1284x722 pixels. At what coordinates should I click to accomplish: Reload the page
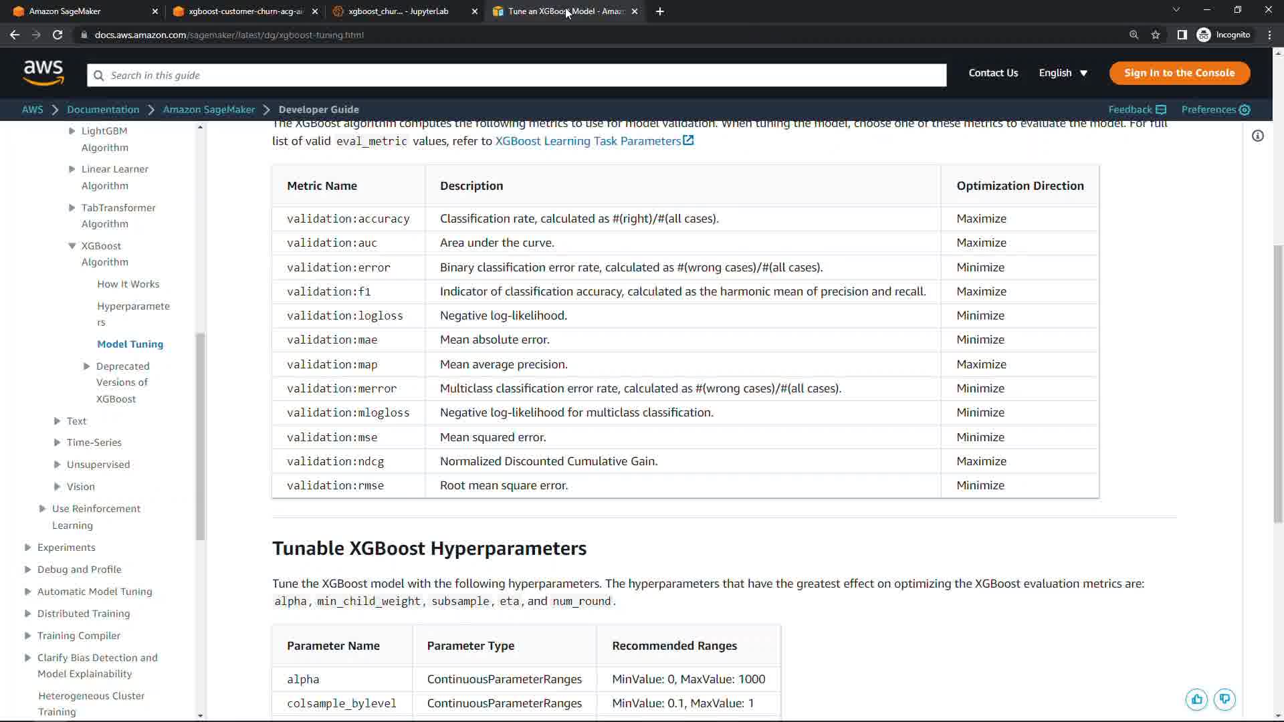[58, 35]
